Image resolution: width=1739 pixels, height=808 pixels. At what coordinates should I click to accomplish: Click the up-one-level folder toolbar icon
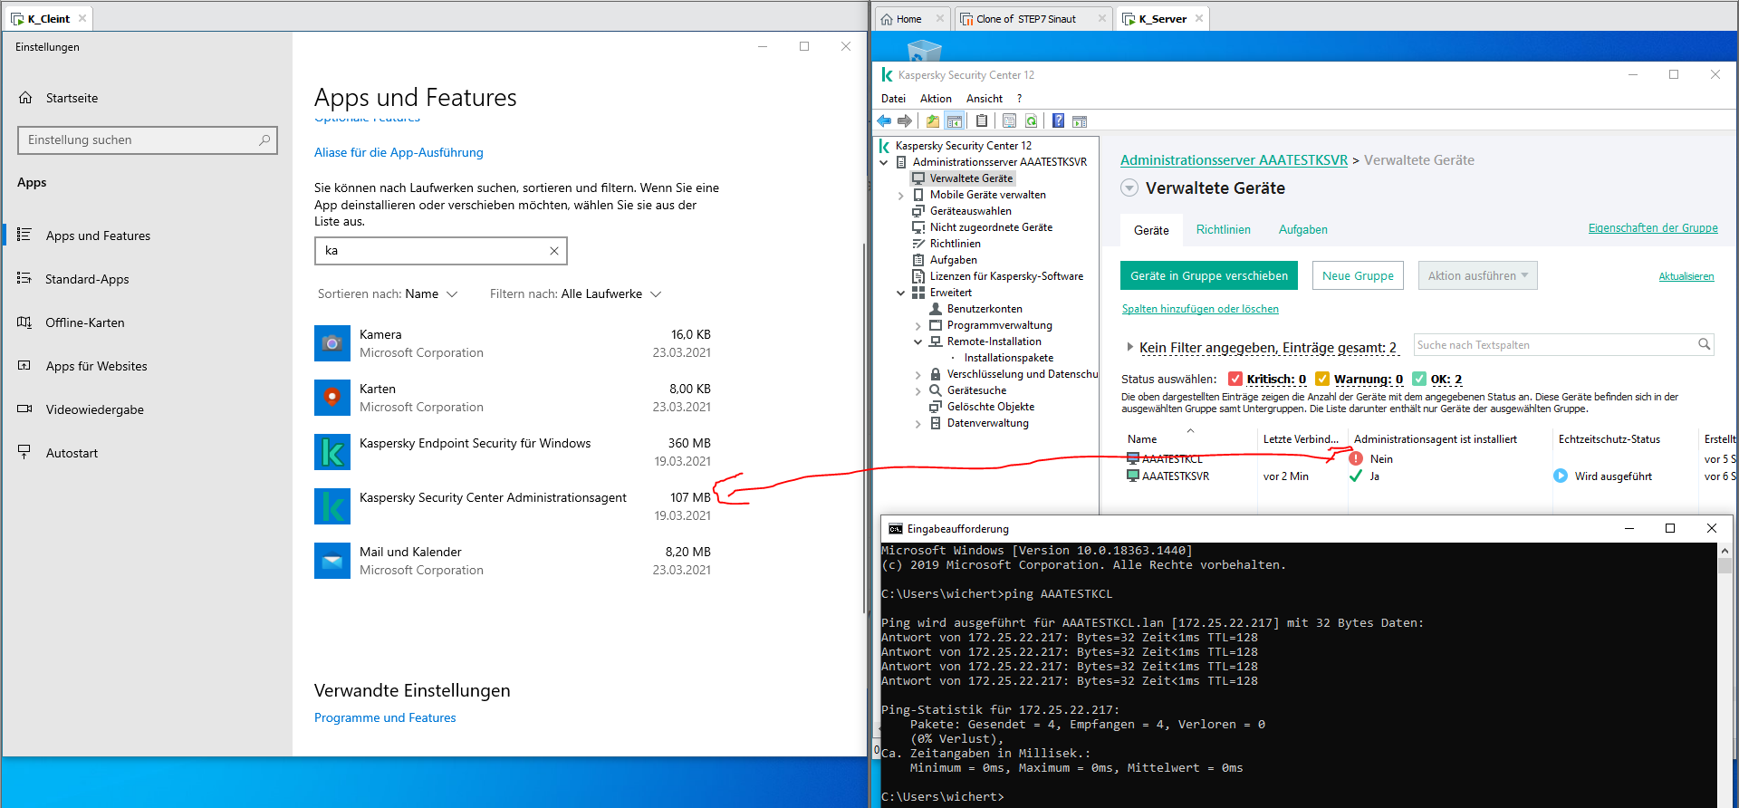(x=933, y=121)
